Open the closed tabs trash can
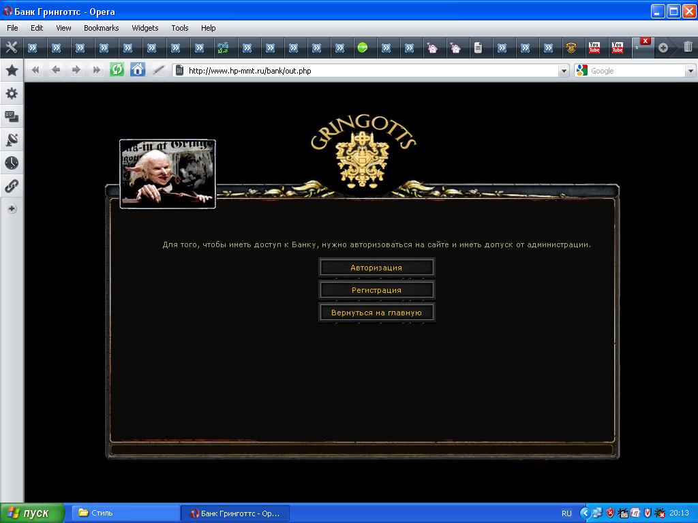This screenshot has height=523, width=698. 688,47
